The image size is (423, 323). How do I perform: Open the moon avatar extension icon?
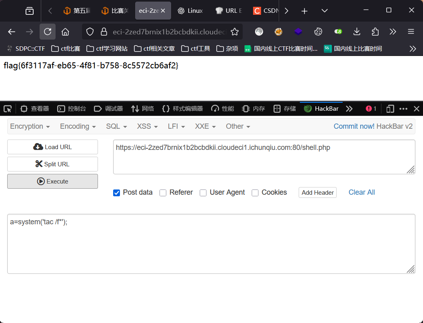pos(259,32)
